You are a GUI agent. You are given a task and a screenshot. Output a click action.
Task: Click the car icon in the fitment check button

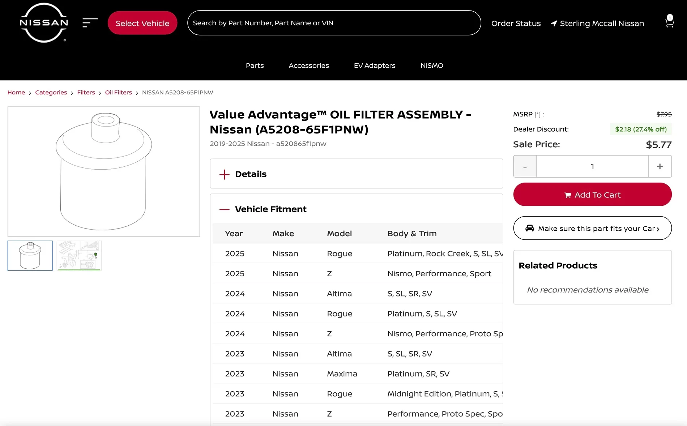coord(530,228)
